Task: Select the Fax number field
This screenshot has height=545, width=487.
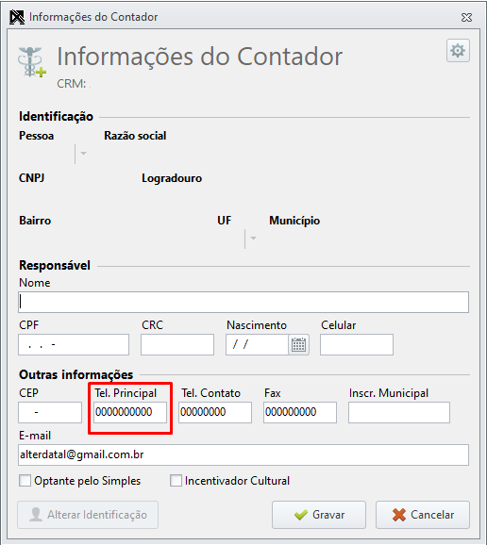Action: coord(300,413)
